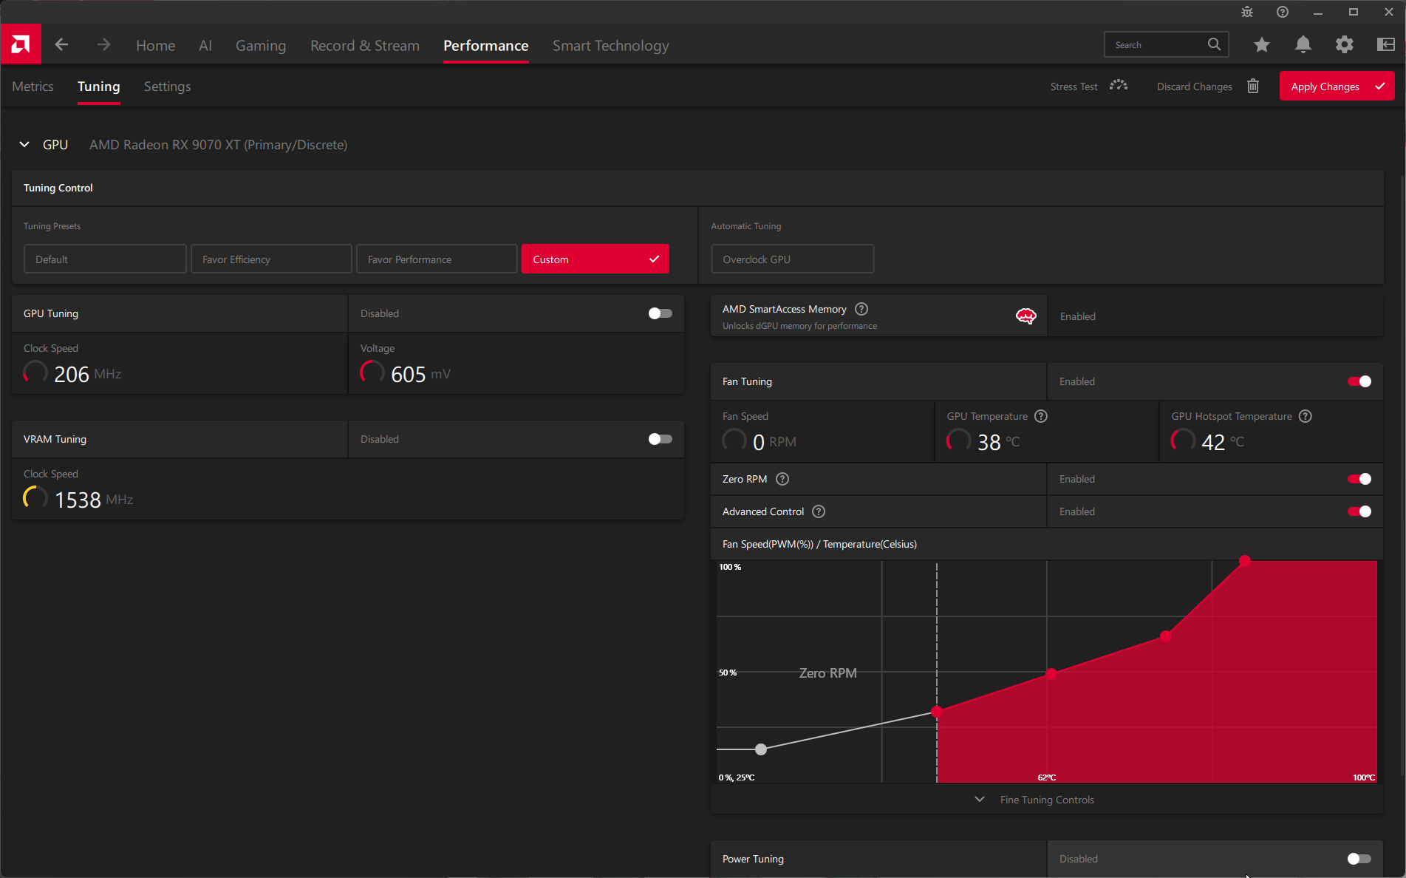Enable the Power Tuning toggle
1406x878 pixels.
(x=1359, y=859)
